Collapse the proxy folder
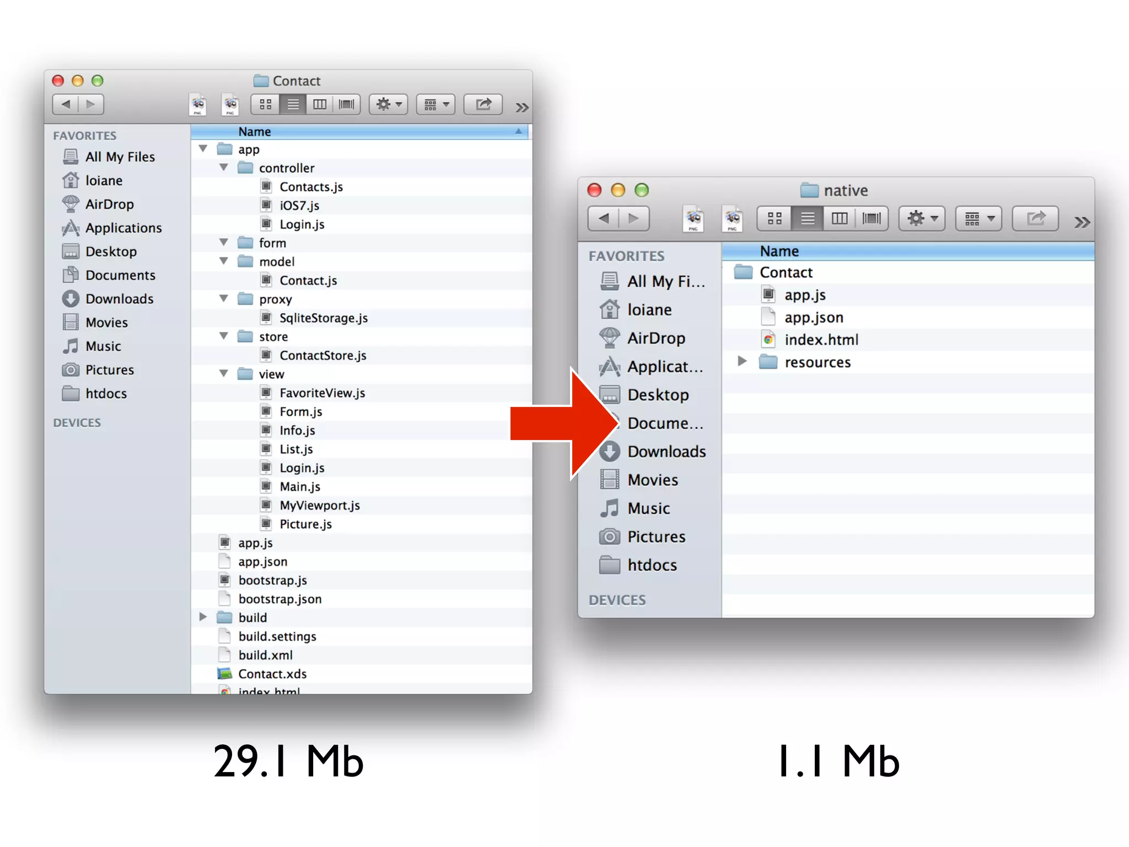 (223, 299)
